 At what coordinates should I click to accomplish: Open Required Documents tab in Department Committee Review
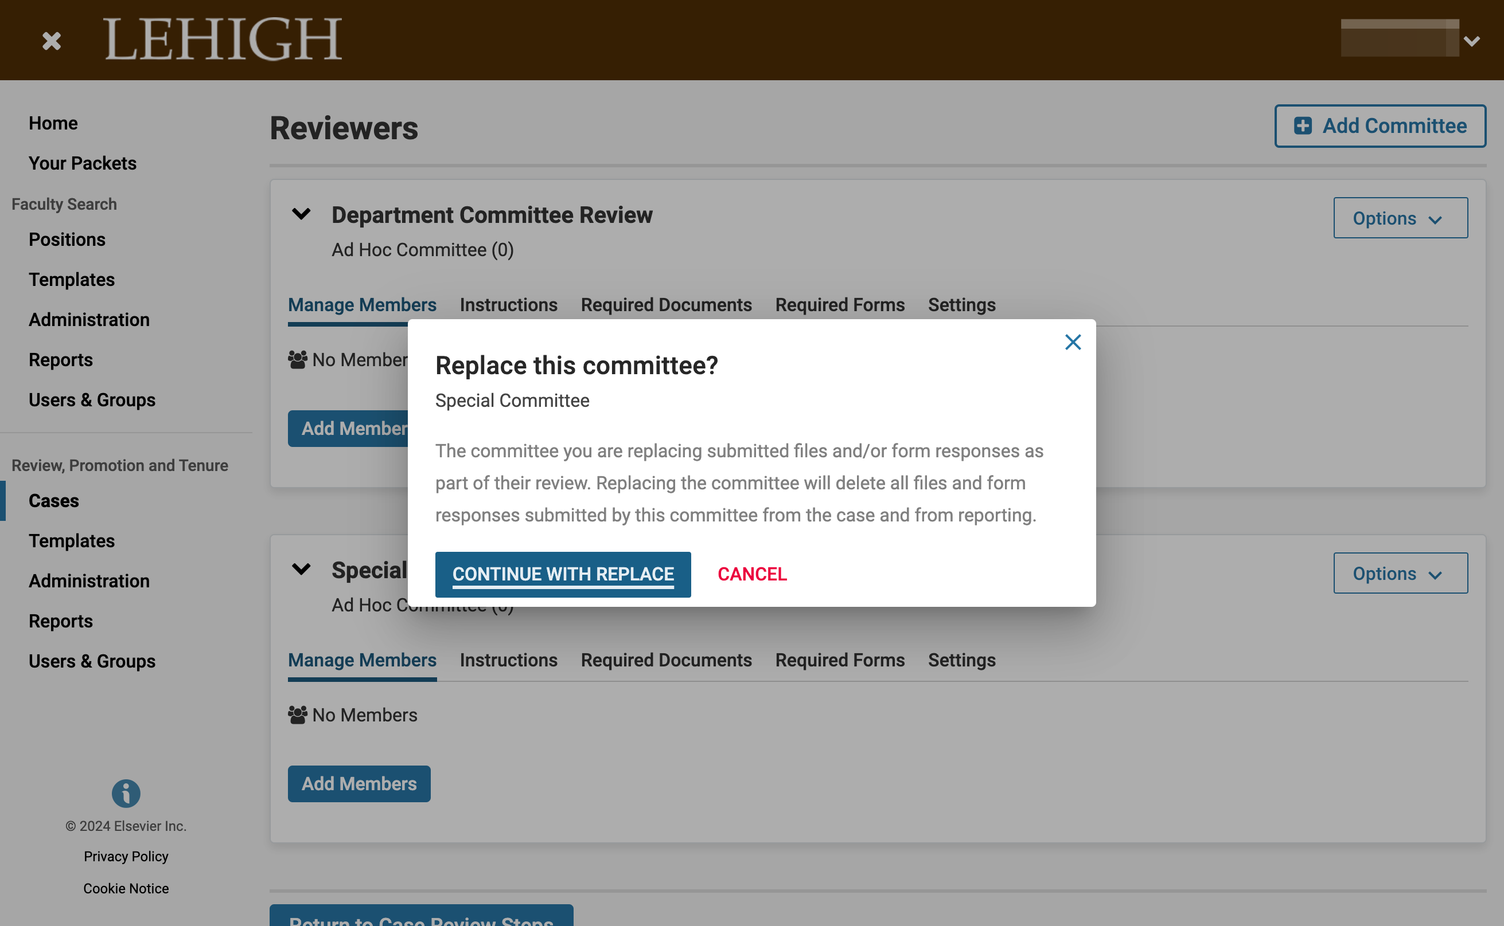(666, 305)
